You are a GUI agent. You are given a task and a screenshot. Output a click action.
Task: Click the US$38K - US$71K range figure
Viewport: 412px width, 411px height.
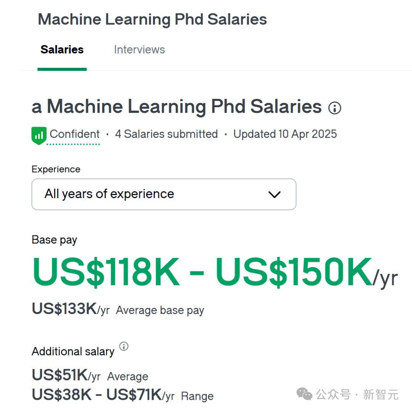point(103,395)
